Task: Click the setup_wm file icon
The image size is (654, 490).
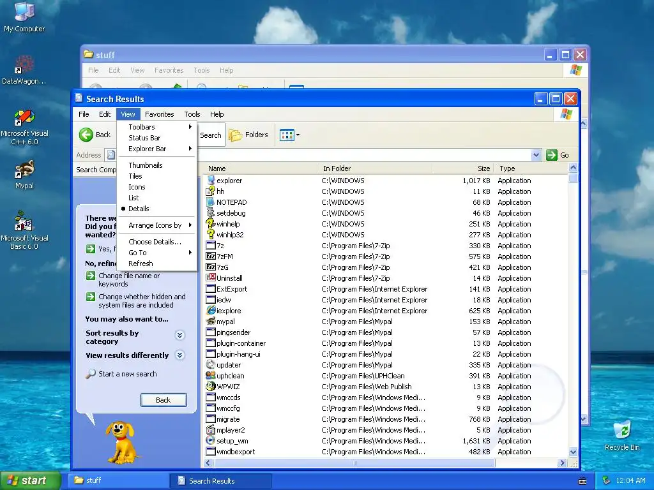Action: (x=211, y=440)
